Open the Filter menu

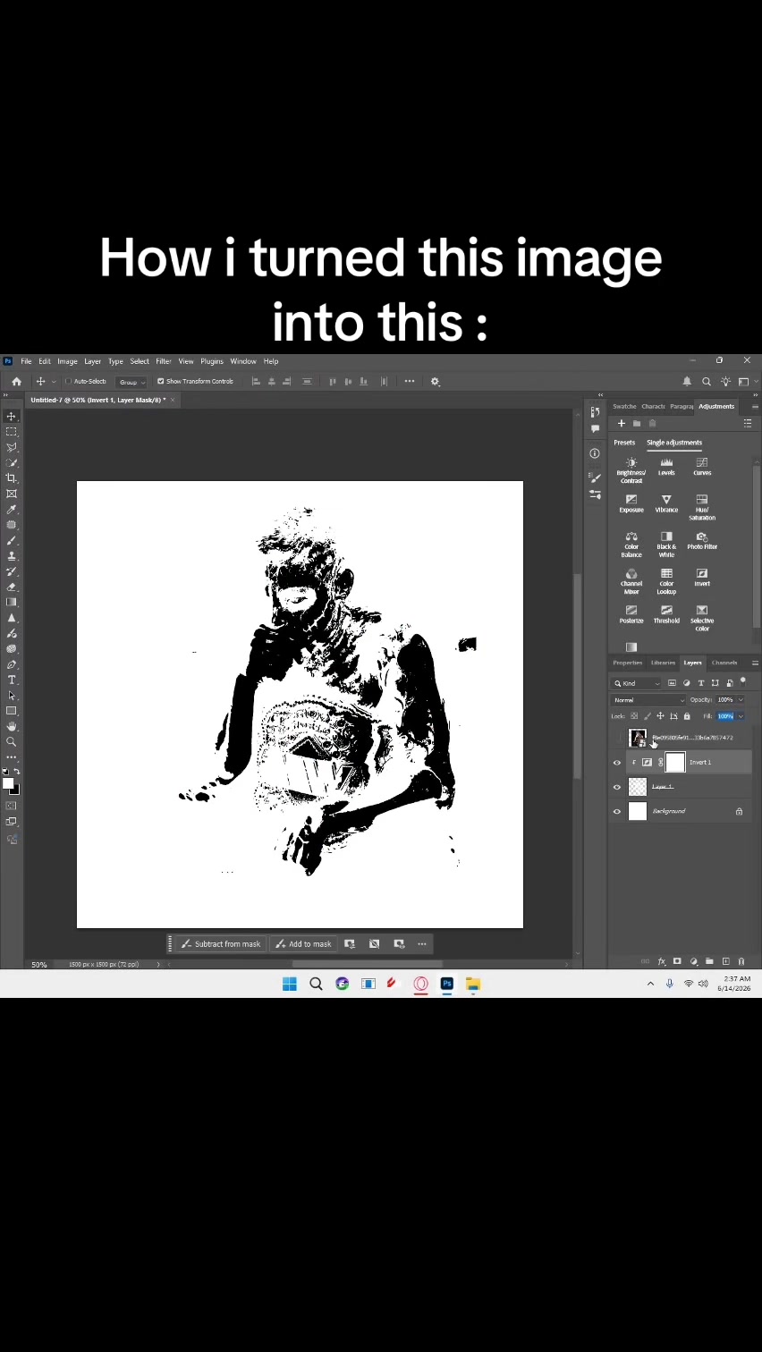point(164,361)
